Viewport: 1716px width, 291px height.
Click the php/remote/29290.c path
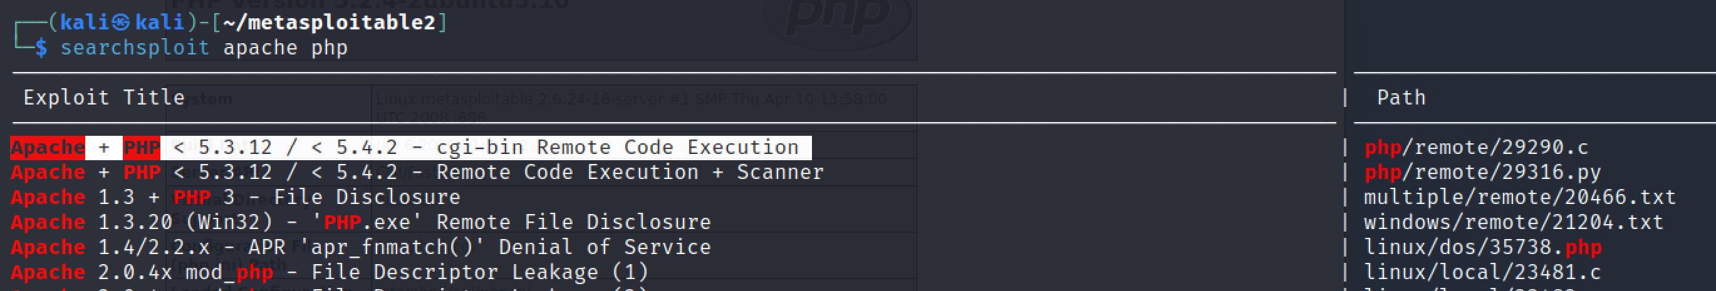[1475, 148]
